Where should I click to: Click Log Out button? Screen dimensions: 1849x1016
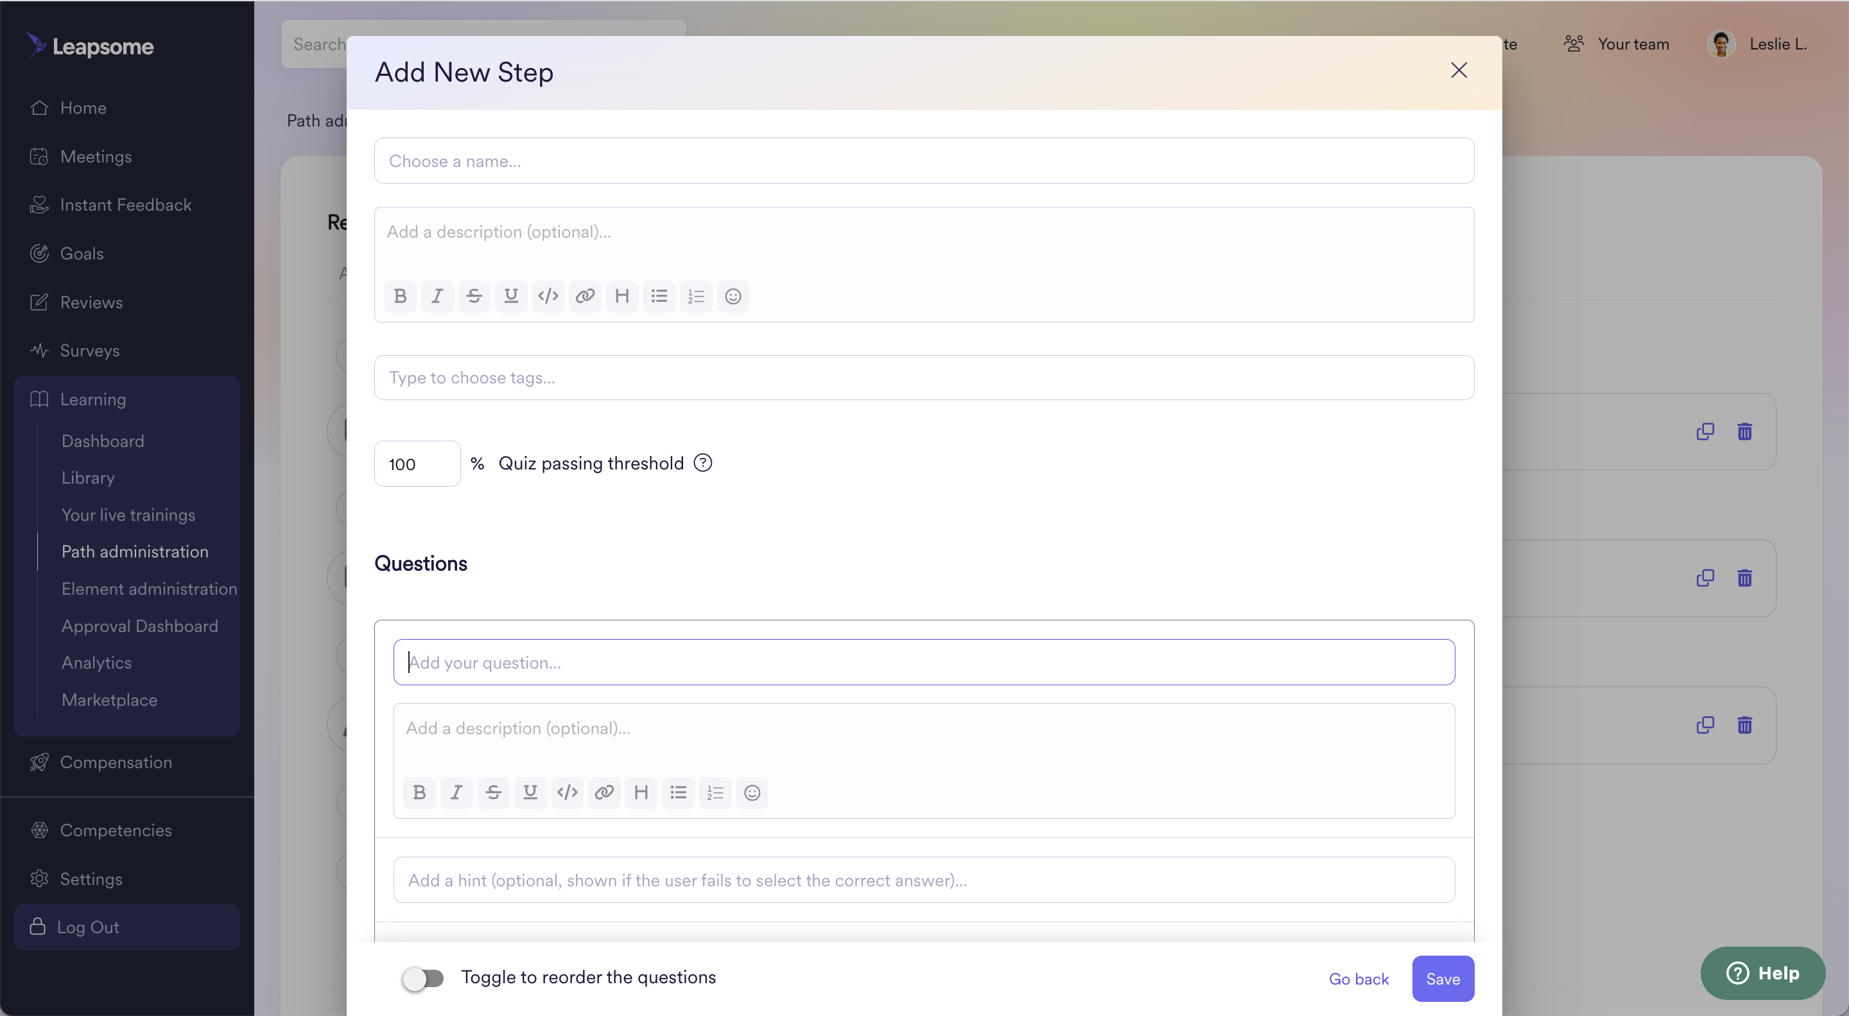[127, 927]
